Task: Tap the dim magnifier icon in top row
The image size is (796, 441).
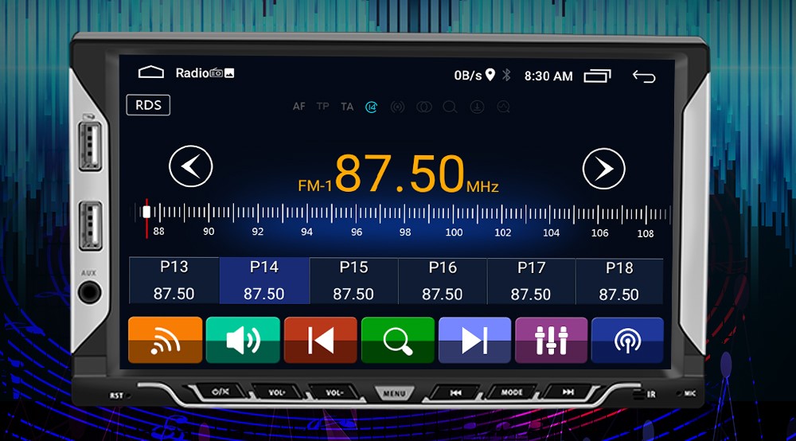Action: click(x=450, y=107)
